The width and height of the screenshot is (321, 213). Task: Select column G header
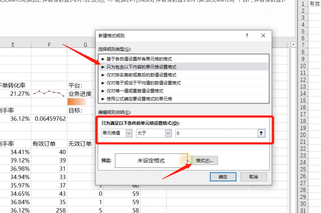[x=85, y=45]
